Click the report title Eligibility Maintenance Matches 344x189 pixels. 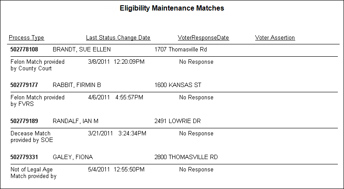[x=172, y=8]
